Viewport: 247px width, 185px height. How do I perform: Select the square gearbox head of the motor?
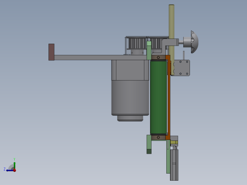(x=130, y=70)
